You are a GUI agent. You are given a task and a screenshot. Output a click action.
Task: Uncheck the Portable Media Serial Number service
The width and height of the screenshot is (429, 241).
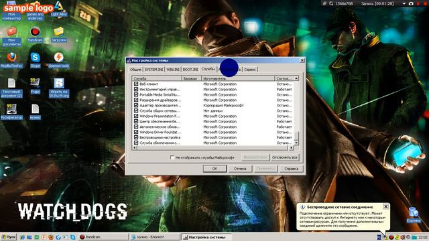[x=136, y=94]
